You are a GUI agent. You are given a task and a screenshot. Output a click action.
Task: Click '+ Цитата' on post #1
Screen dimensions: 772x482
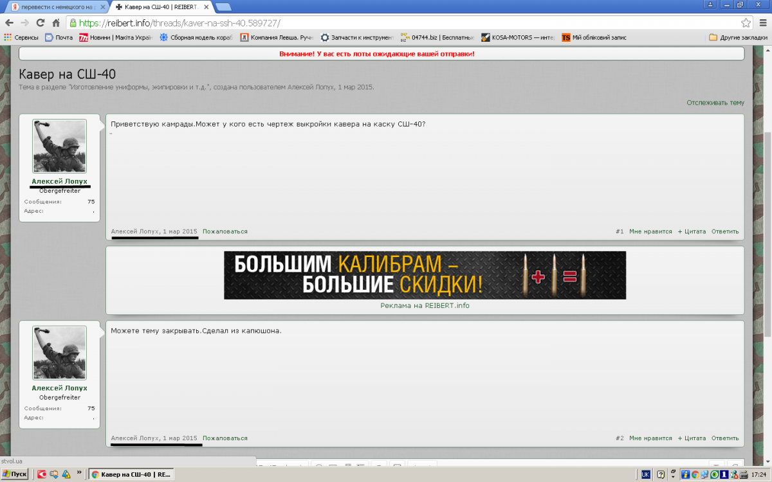click(692, 231)
